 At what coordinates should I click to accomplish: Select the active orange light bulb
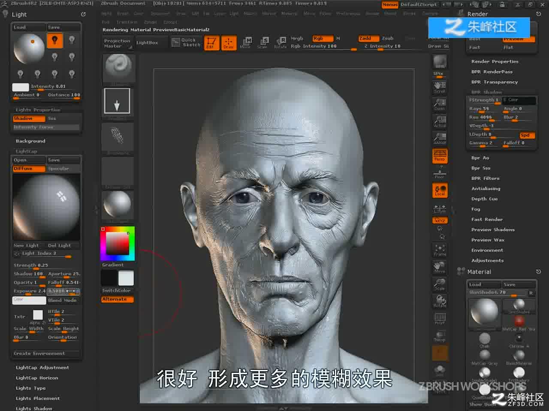(54, 41)
